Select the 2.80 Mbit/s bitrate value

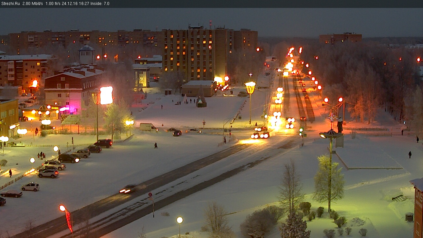(x=33, y=4)
